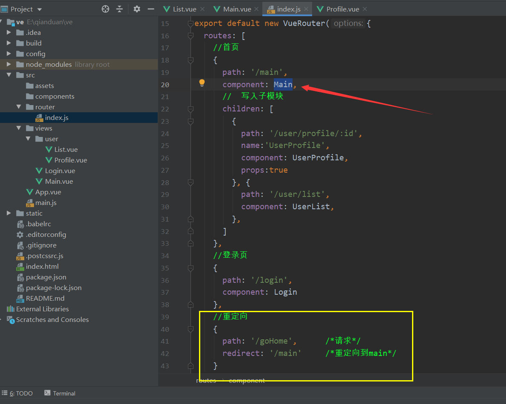Fold the UserProfile child route on line 23

tap(191, 121)
